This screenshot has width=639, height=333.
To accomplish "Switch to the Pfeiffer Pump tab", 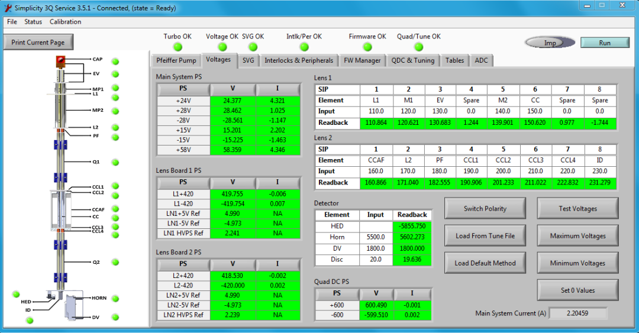I will point(176,60).
